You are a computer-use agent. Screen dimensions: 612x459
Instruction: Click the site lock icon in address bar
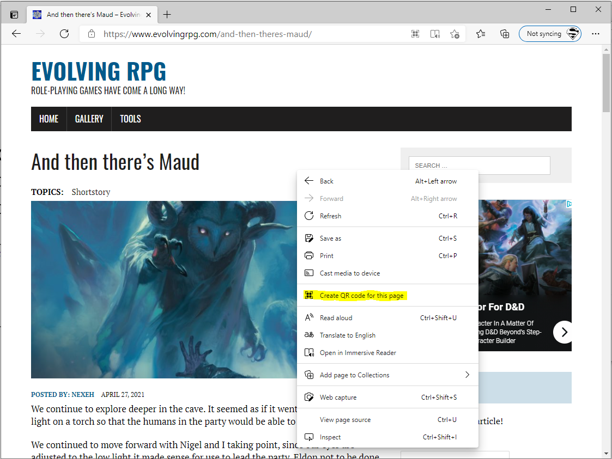pyautogui.click(x=92, y=34)
